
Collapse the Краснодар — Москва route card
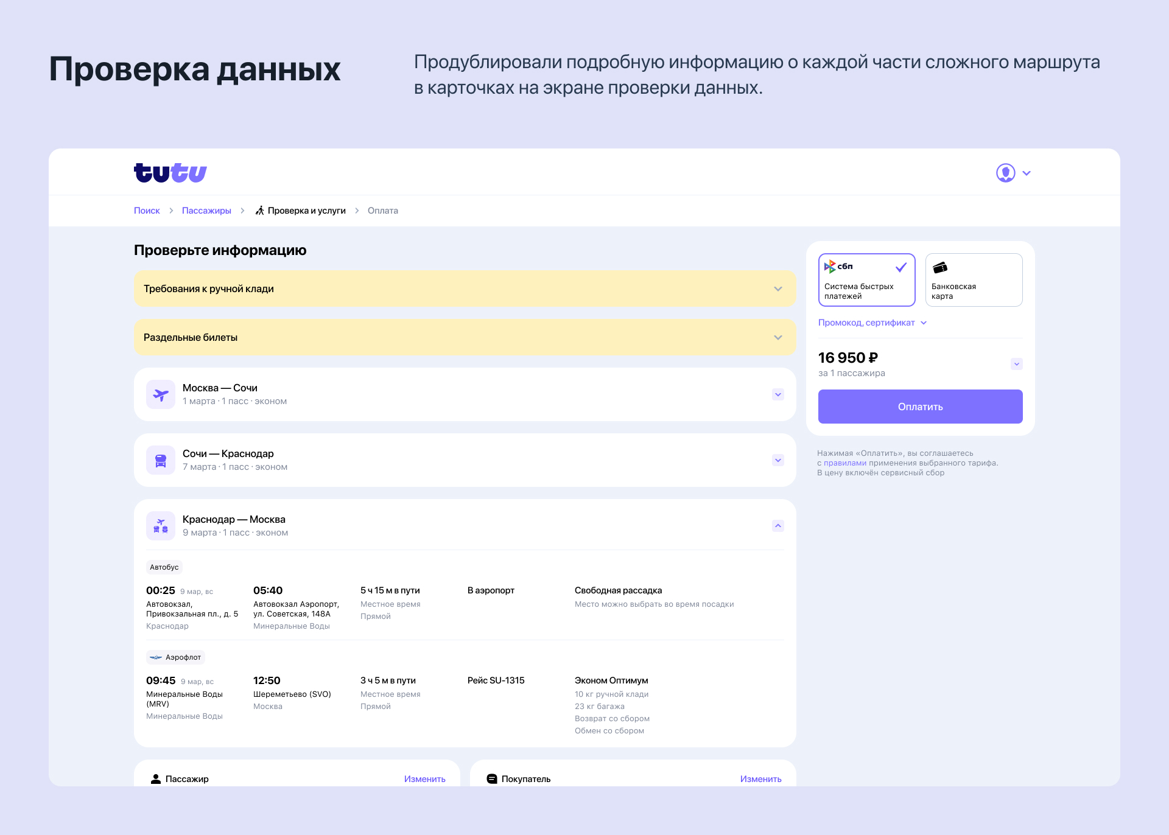point(778,525)
